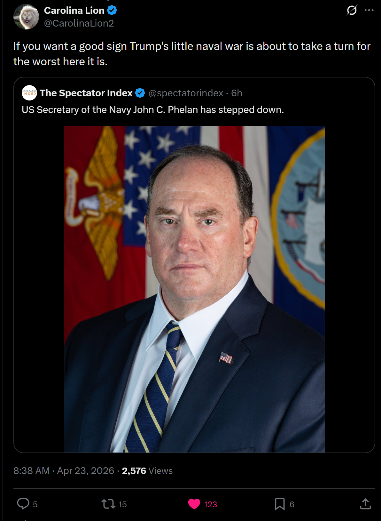Open the Carolina Lion display name
Screen dimensions: 381x521
pyautogui.click(x=74, y=11)
